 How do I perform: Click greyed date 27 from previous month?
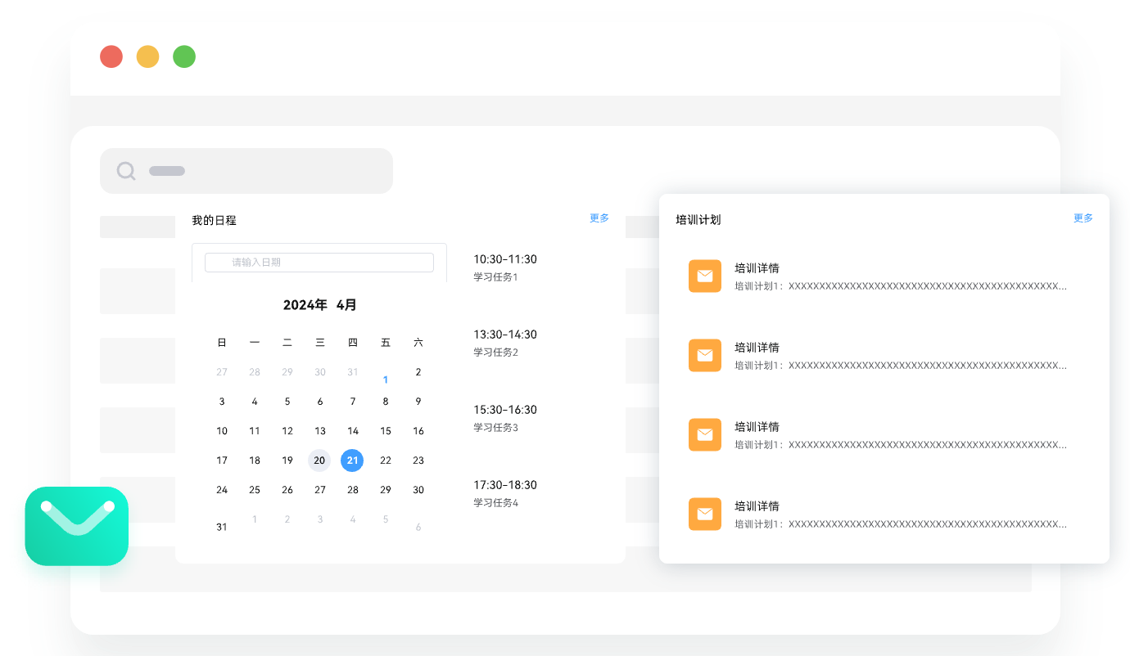point(222,372)
